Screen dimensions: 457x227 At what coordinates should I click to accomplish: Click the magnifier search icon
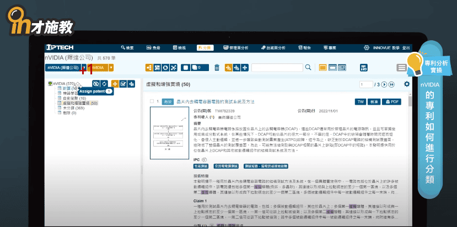click(308, 67)
